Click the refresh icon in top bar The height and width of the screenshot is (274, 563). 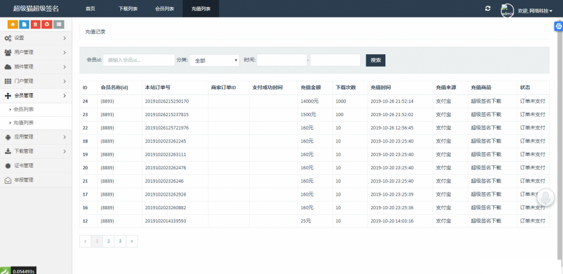[487, 9]
